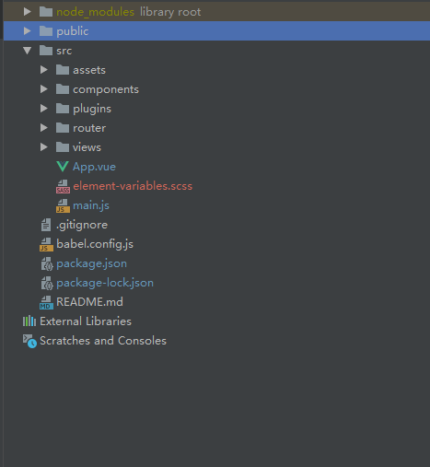Click the plugins folder icon

63,109
